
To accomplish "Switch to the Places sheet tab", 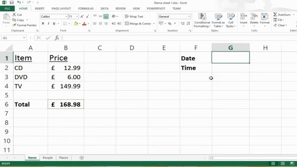I will (64, 158).
